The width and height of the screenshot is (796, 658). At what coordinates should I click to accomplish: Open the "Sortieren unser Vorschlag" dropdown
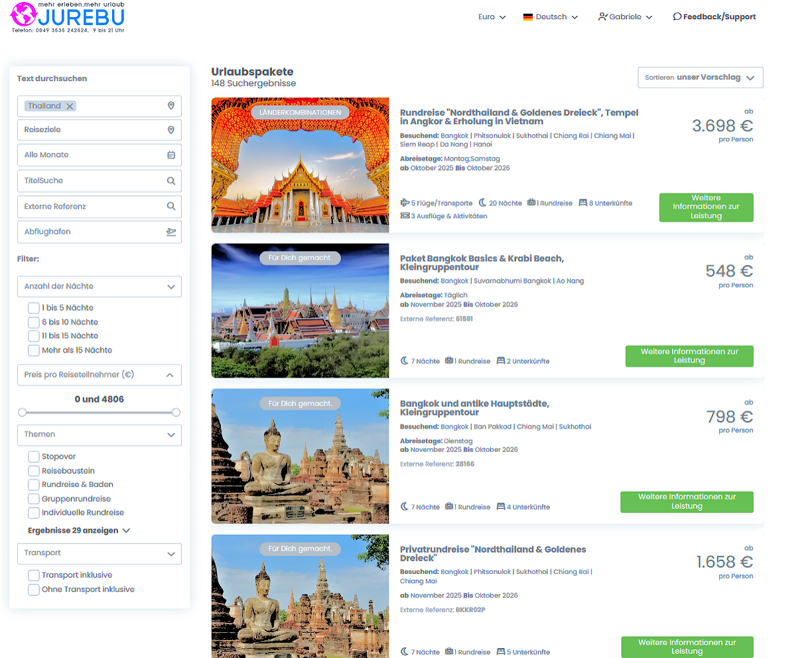click(x=700, y=78)
